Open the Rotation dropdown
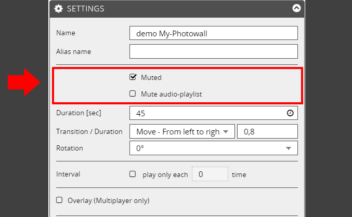This screenshot has width=352, height=217. click(214, 148)
